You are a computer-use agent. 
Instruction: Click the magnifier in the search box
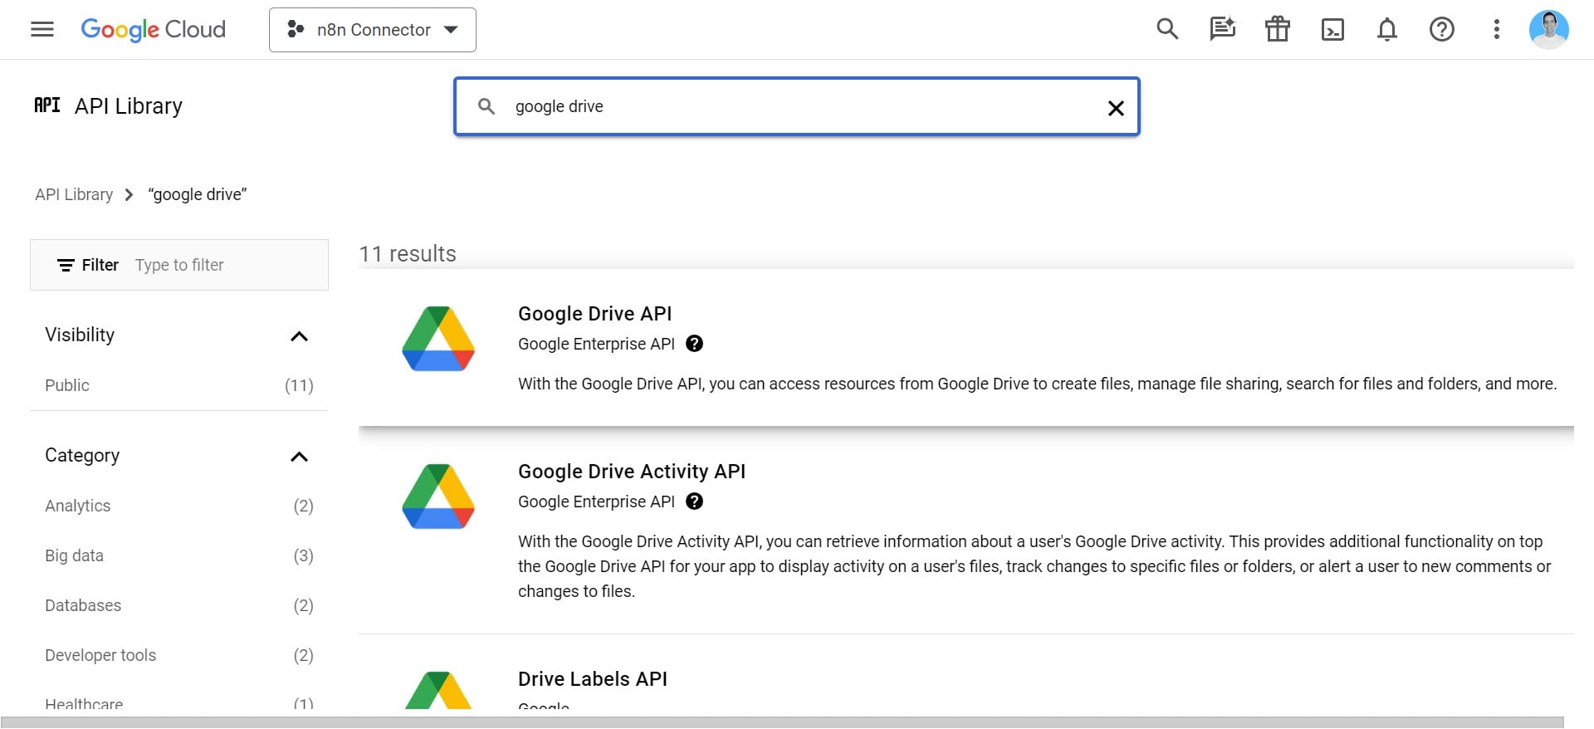(x=487, y=106)
